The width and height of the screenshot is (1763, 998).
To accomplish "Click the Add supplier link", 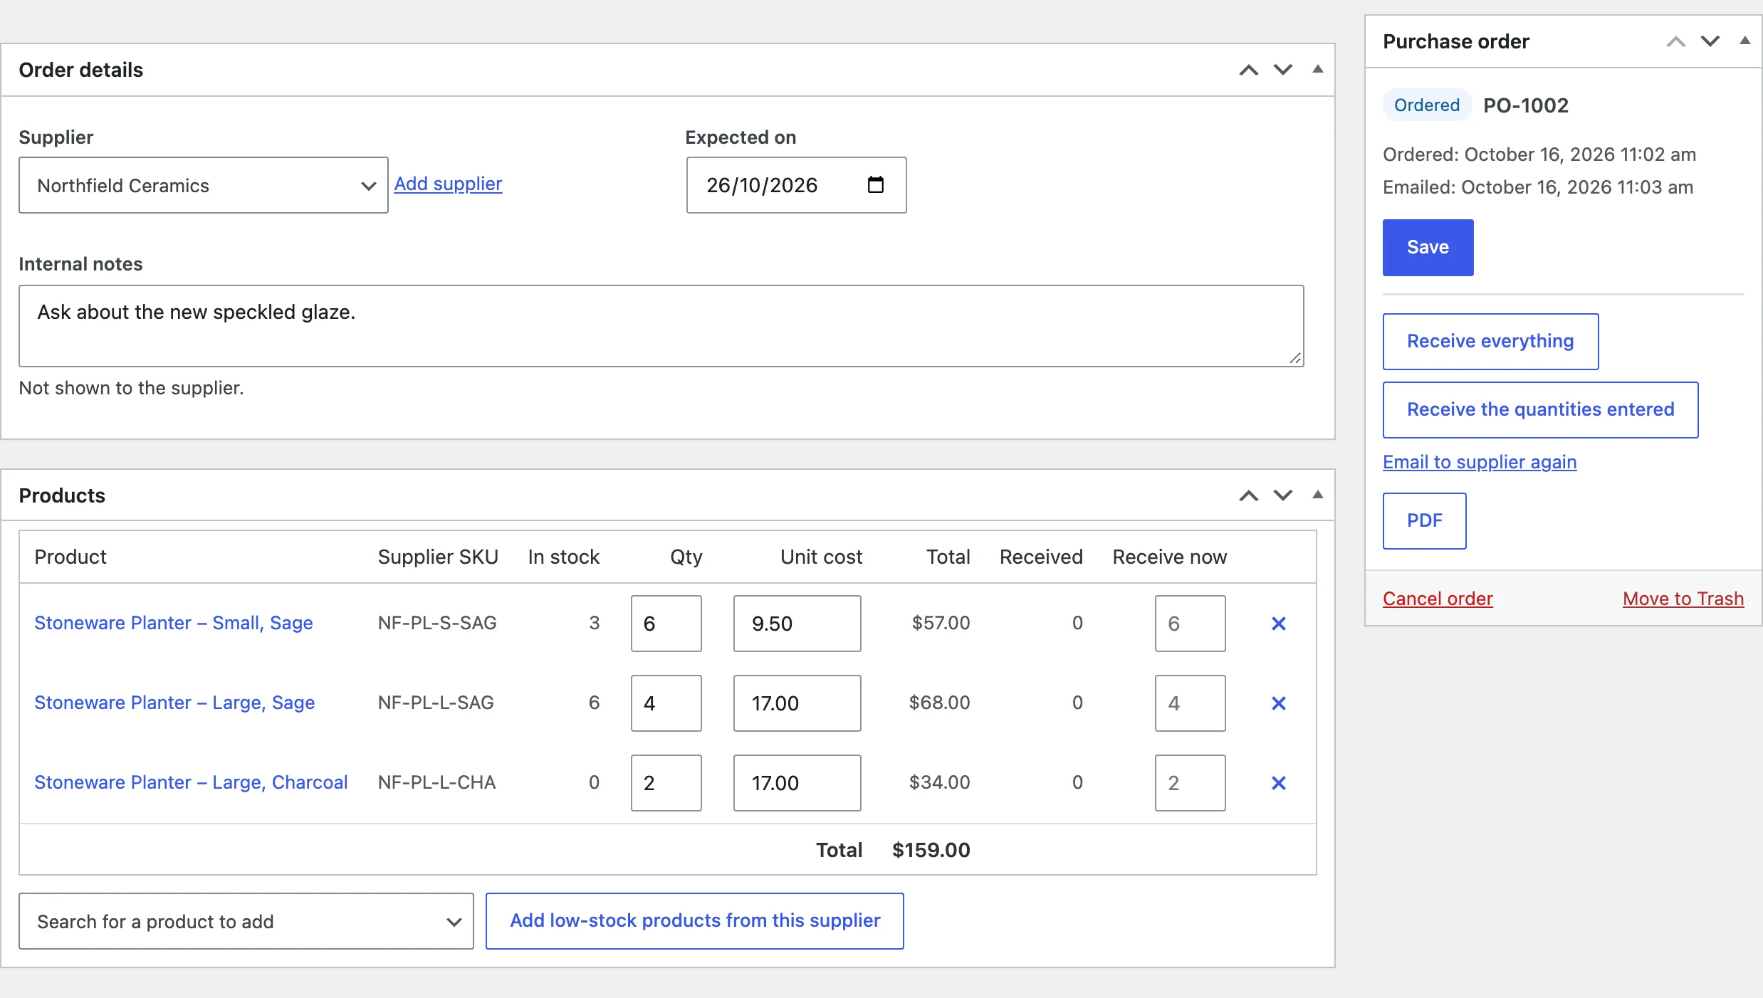I will click(448, 184).
